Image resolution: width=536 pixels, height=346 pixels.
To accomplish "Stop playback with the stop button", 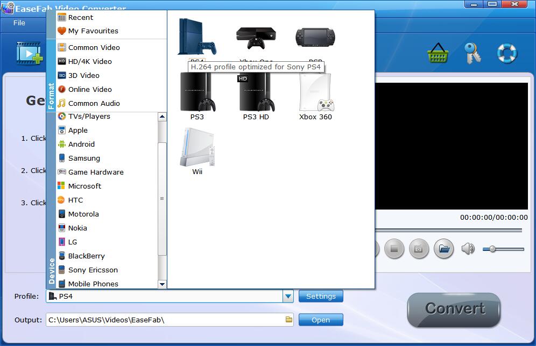I will click(x=394, y=249).
